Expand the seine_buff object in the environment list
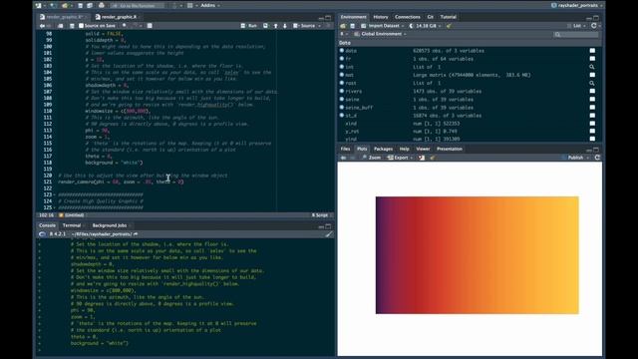 (x=342, y=108)
